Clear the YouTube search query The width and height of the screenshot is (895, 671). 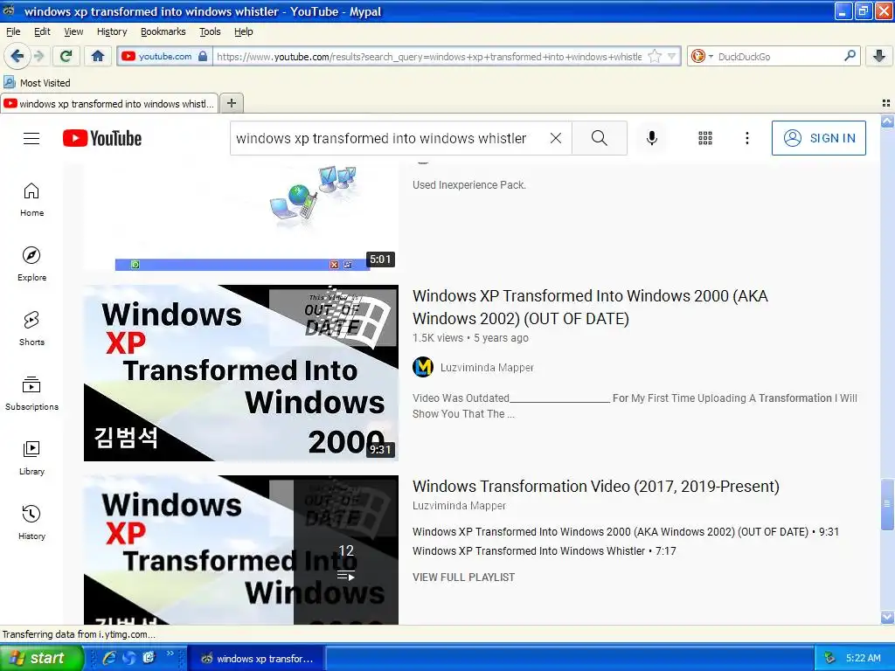tap(555, 138)
